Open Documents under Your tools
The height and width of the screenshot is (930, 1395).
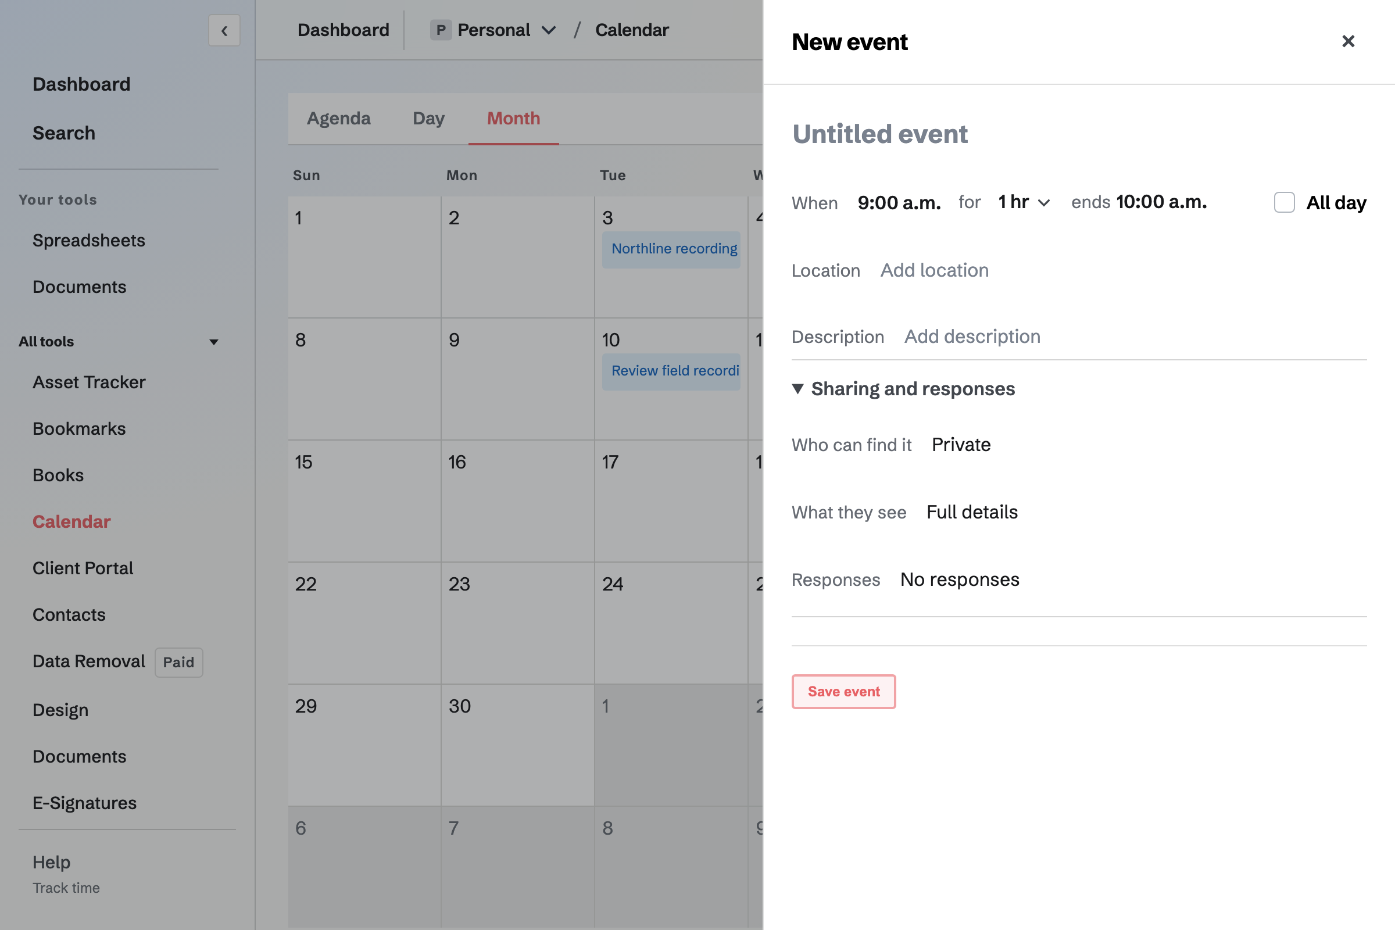80,287
